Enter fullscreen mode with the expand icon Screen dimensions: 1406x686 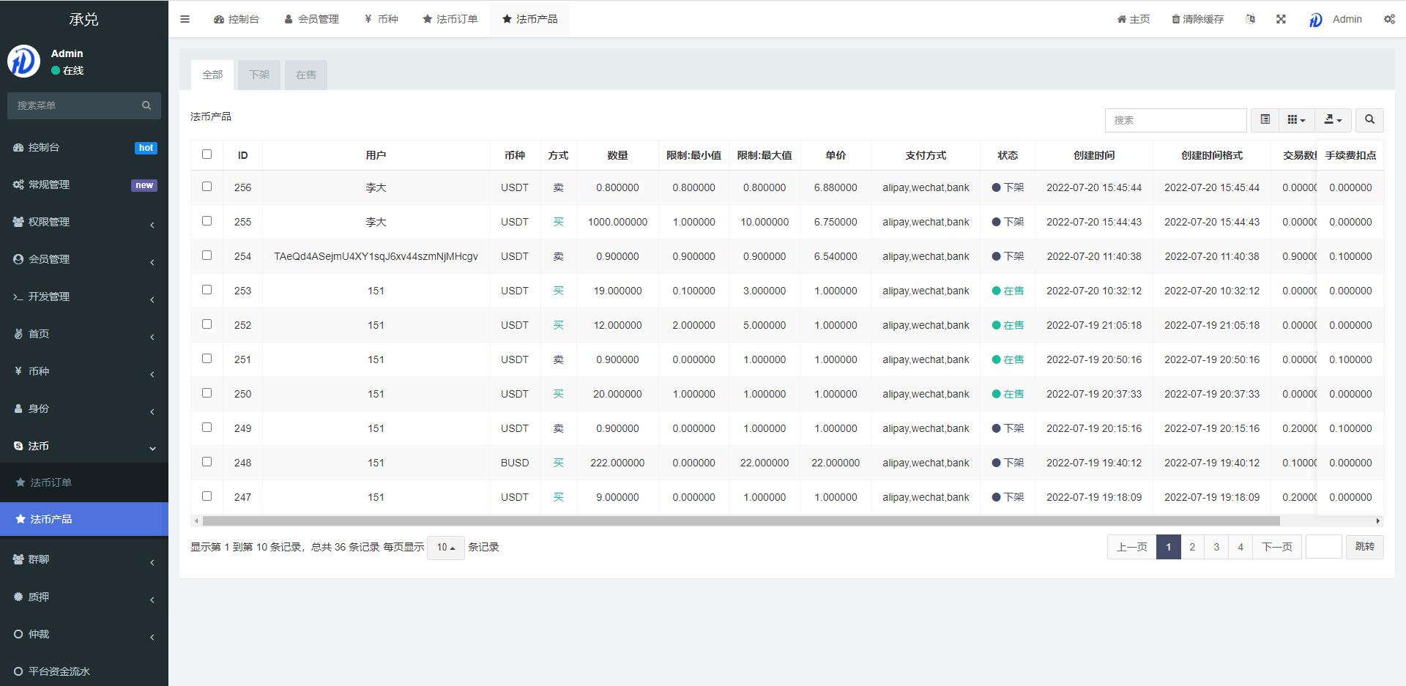click(x=1281, y=19)
